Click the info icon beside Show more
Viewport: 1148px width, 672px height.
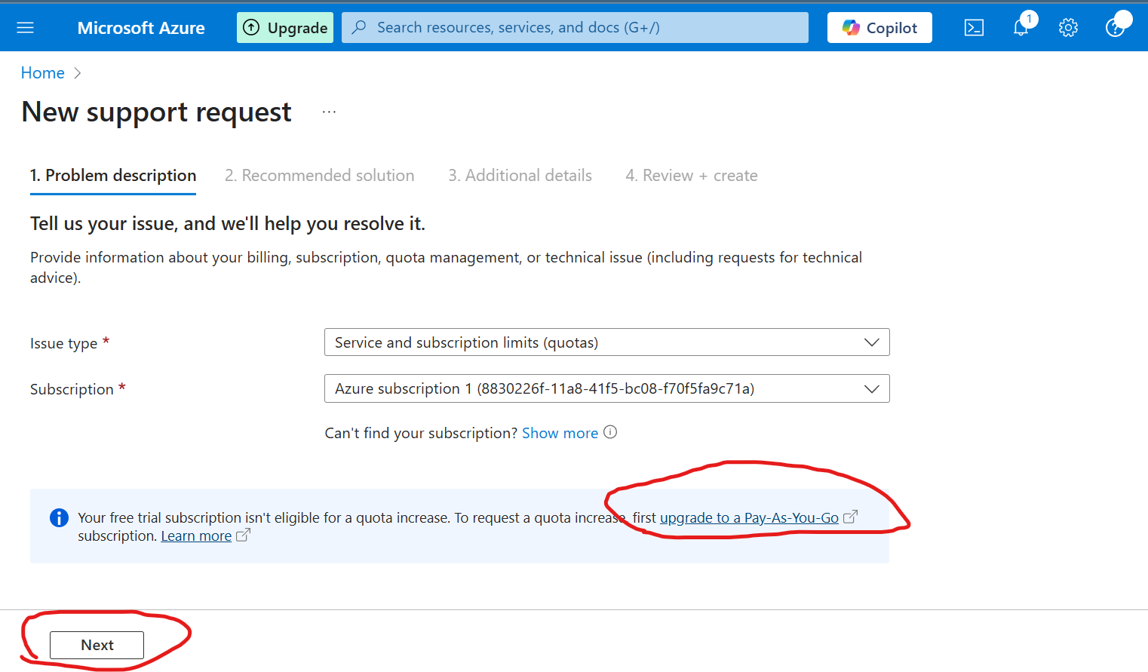click(x=610, y=432)
